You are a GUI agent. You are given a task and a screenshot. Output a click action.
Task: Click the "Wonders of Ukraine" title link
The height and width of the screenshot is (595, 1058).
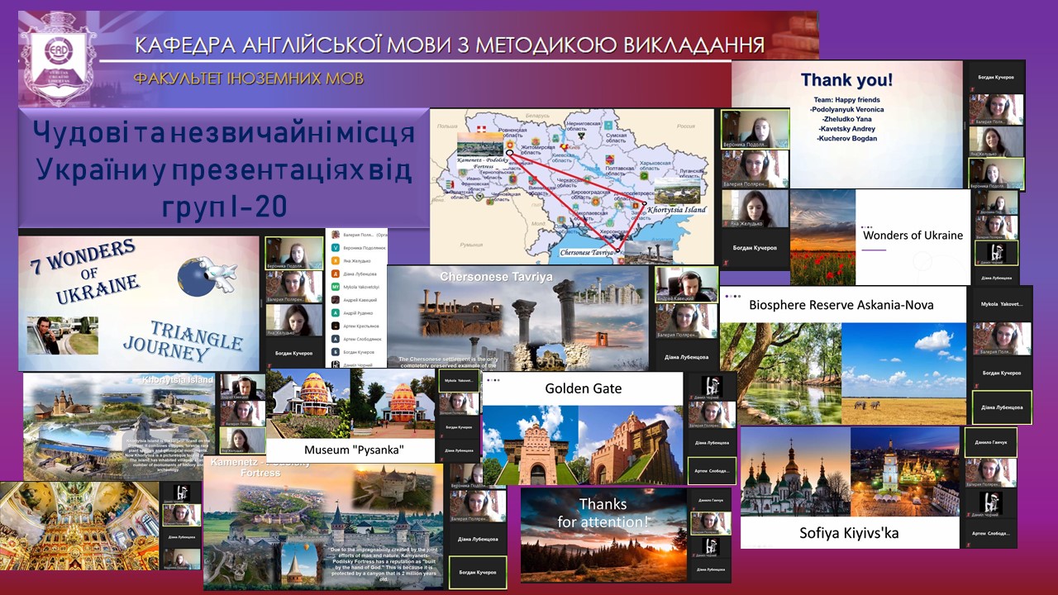click(x=913, y=236)
